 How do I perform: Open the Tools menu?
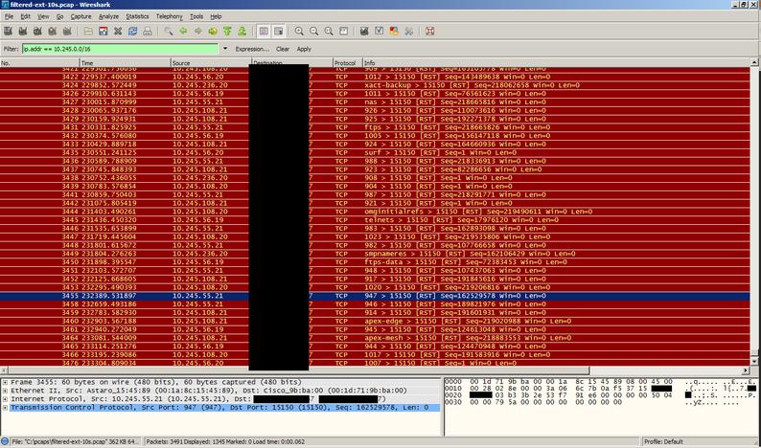coord(196,16)
